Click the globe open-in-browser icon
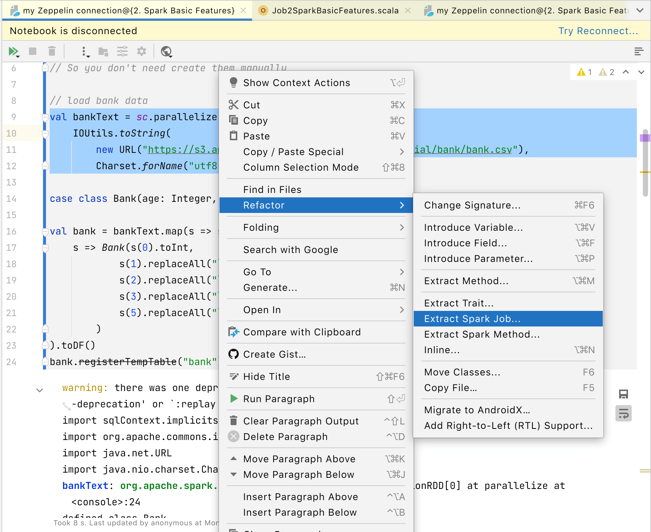 [166, 51]
